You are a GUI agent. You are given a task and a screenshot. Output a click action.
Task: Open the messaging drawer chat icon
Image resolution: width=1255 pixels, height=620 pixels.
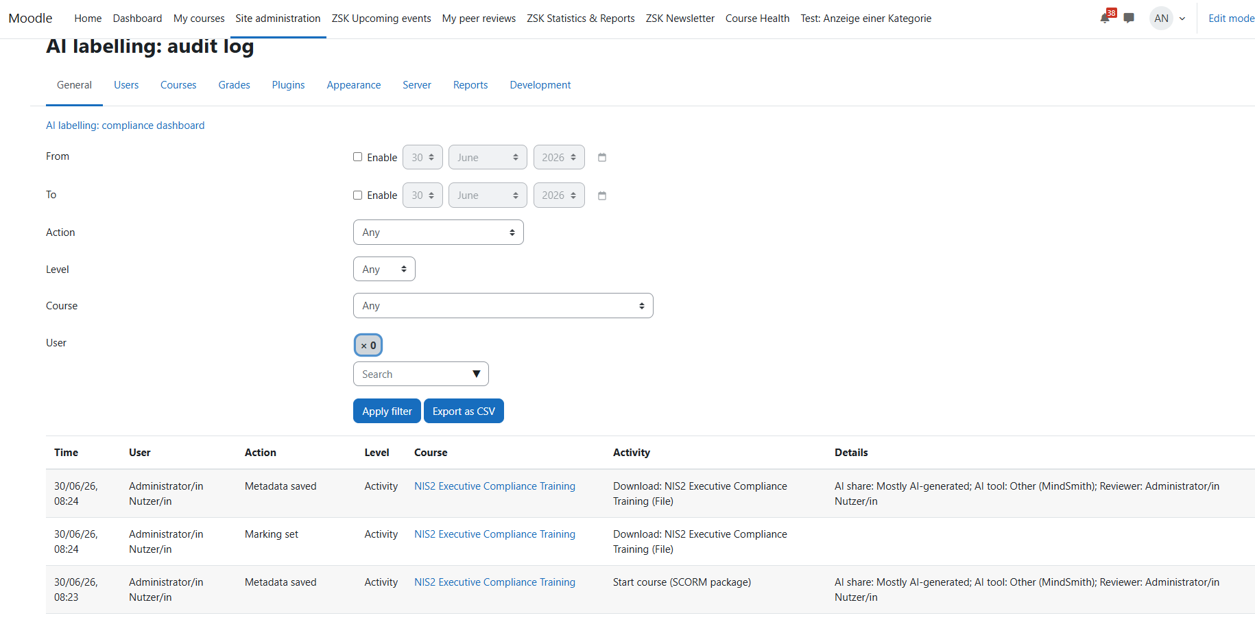pyautogui.click(x=1129, y=19)
